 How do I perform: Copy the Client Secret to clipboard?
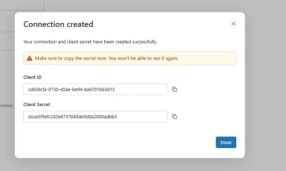pyautogui.click(x=174, y=117)
